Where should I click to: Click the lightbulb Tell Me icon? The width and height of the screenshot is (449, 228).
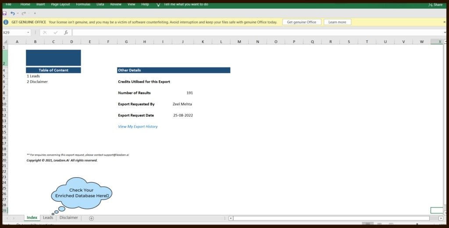click(158, 4)
